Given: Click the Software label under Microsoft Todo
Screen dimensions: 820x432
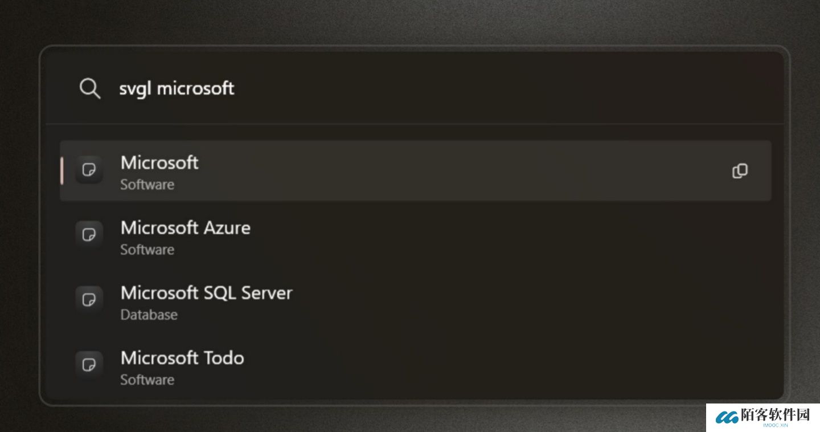Looking at the screenshot, I should [147, 380].
